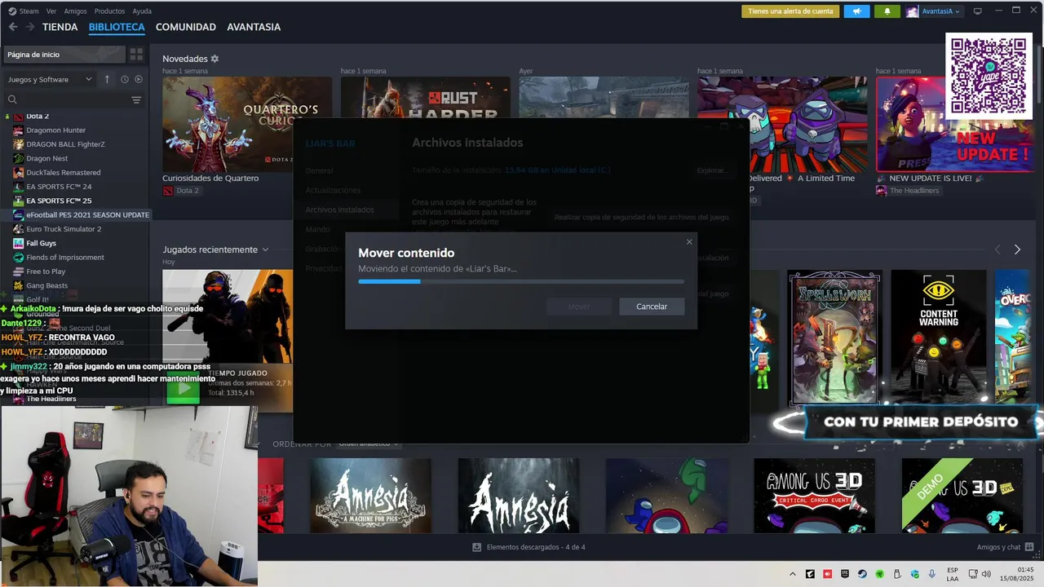Open the Amigos menu
This screenshot has width=1044, height=587.
click(x=75, y=11)
